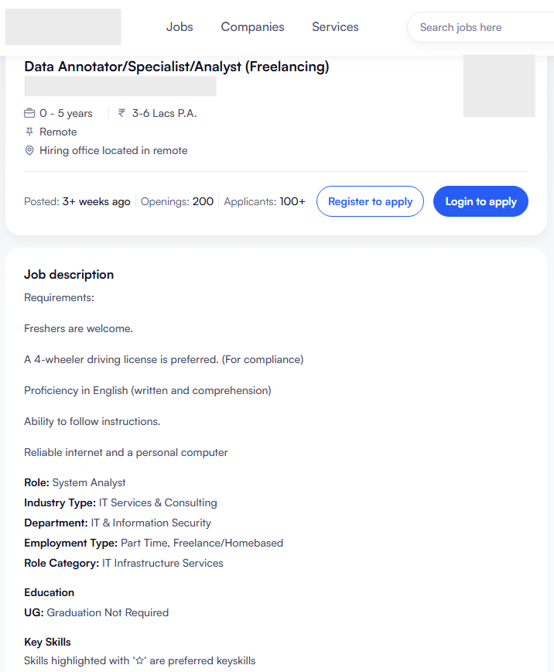Viewport: 554px width, 672px height.
Task: Open the Jobs menu
Action: point(180,27)
